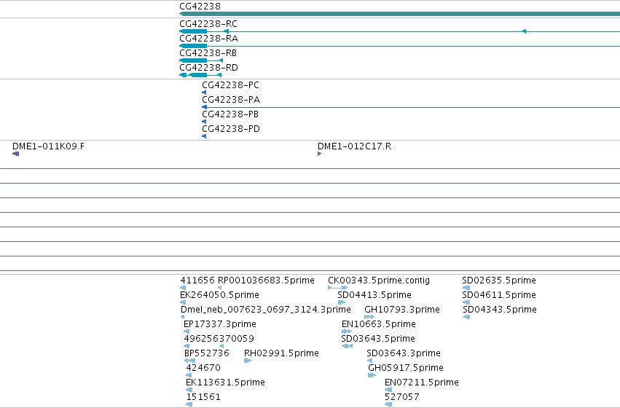This screenshot has width=620, height=408.
Task: Click the SD02635.5prime EST label
Action: coord(499,280)
